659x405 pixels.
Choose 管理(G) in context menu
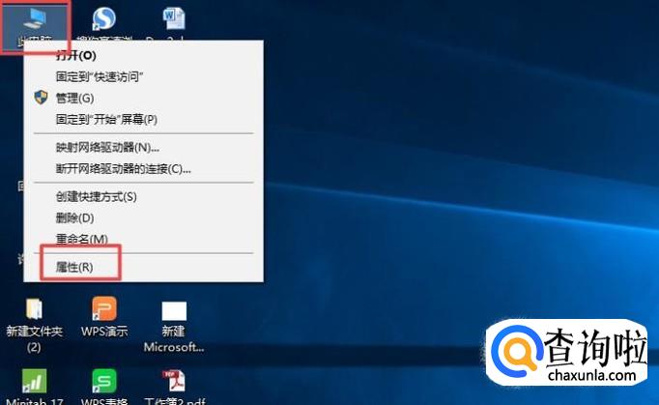pyautogui.click(x=143, y=98)
